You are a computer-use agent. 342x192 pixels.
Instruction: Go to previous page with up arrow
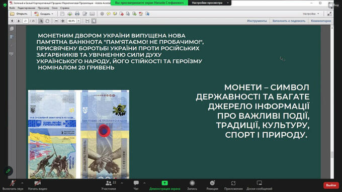(x=12, y=21)
